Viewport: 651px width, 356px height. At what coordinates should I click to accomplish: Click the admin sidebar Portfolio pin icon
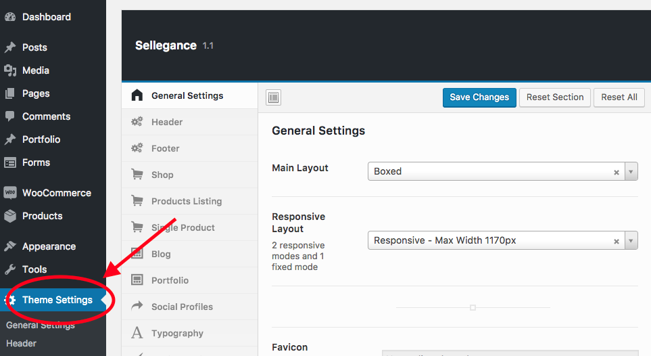pyautogui.click(x=10, y=139)
